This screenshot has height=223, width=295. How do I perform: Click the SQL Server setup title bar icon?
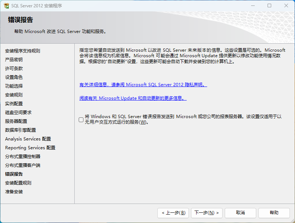pyautogui.click(x=6, y=6)
